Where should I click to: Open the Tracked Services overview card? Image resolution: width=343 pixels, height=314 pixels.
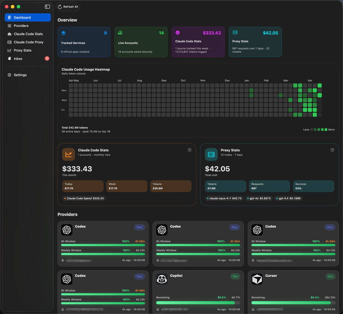[84, 42]
